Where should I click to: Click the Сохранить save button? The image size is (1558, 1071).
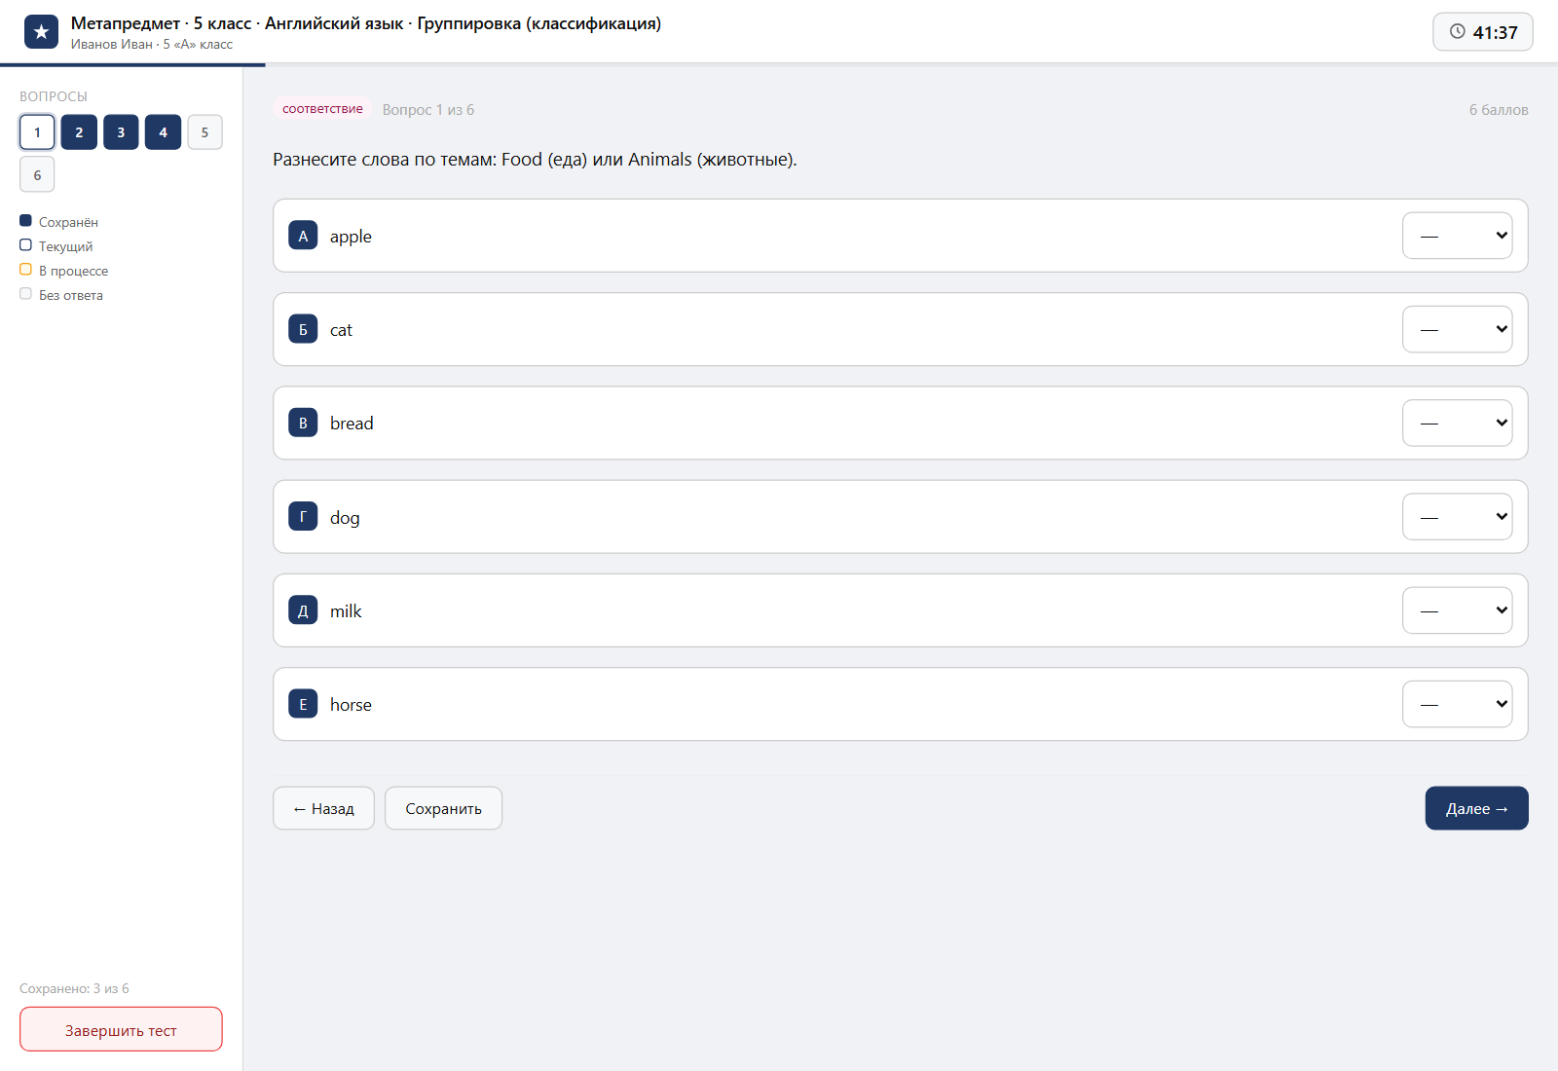[443, 808]
